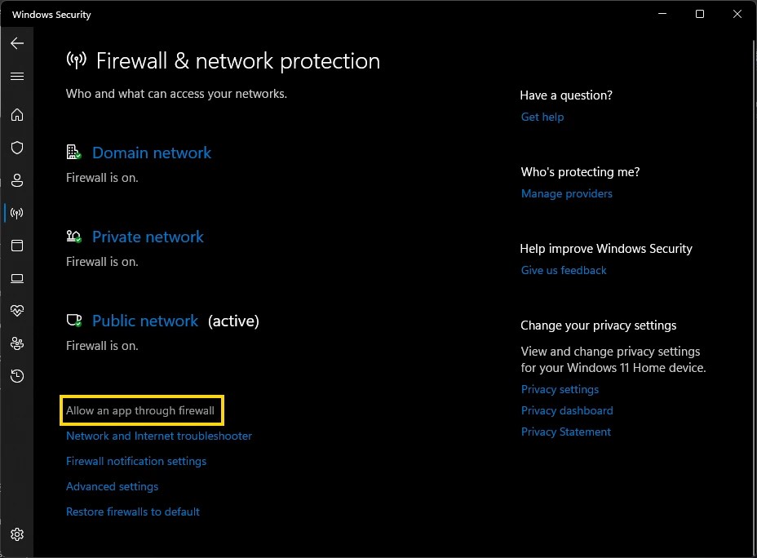Click the Firewall & network protection signal icon
This screenshot has height=558, width=757.
(x=17, y=213)
